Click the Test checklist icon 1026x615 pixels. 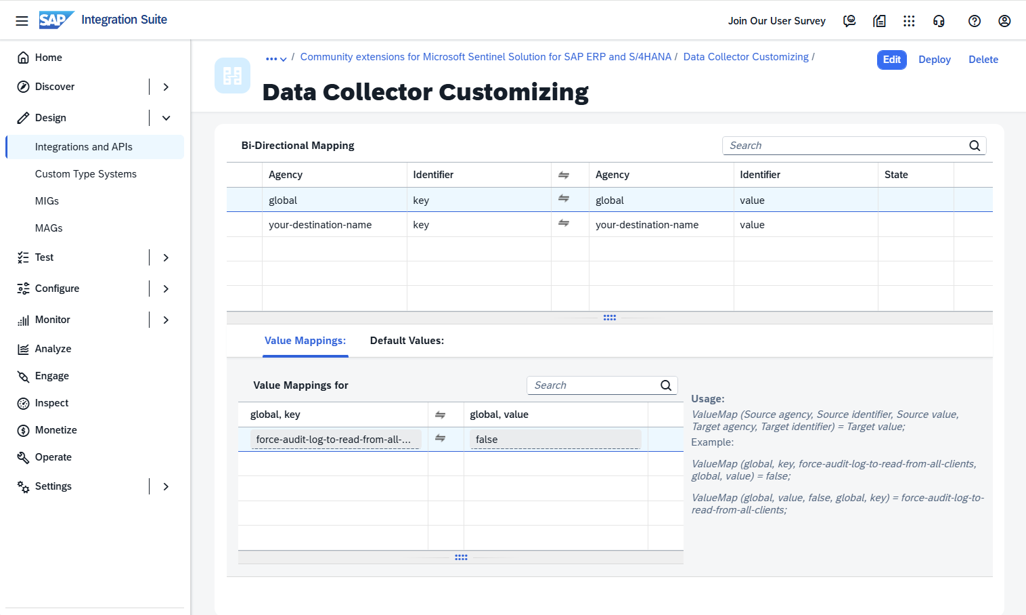pyautogui.click(x=23, y=257)
